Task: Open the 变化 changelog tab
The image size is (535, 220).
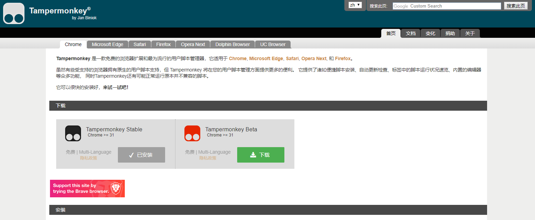Action: coord(430,33)
